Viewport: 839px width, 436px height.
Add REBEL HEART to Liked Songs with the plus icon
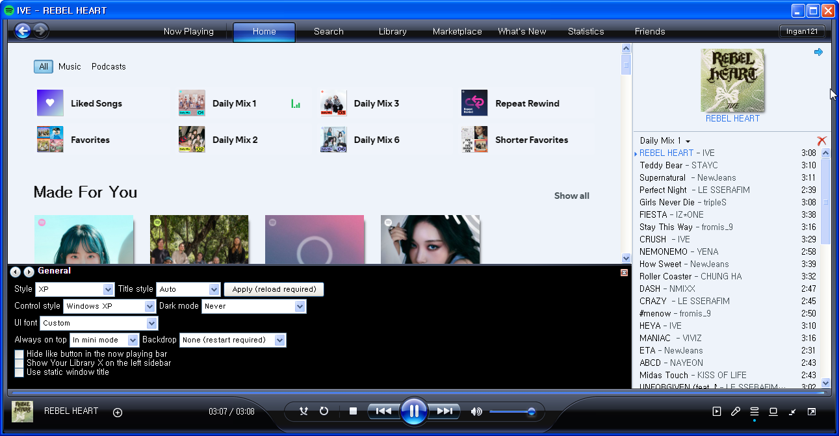(118, 412)
